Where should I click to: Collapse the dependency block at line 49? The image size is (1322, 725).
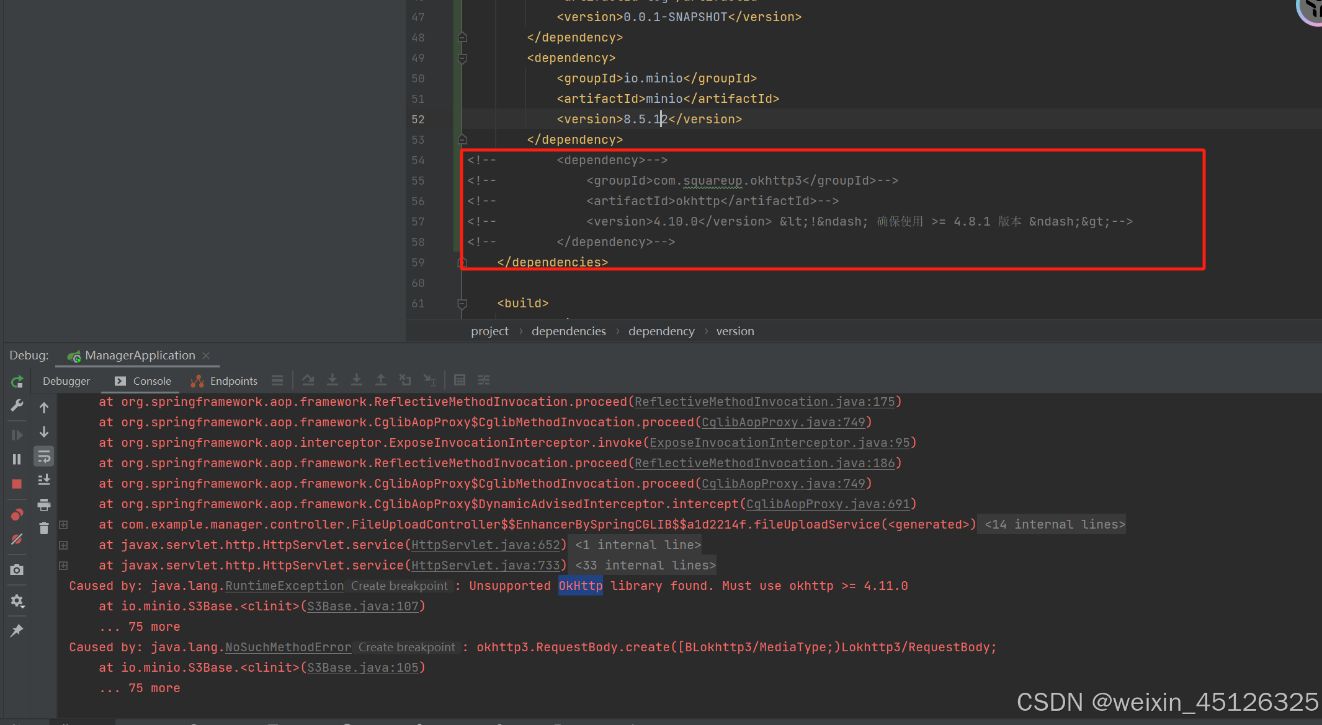[x=462, y=58]
